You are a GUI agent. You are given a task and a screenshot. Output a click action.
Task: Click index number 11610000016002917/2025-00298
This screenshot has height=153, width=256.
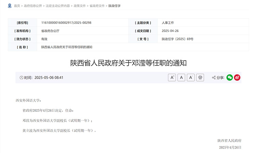point(66,23)
